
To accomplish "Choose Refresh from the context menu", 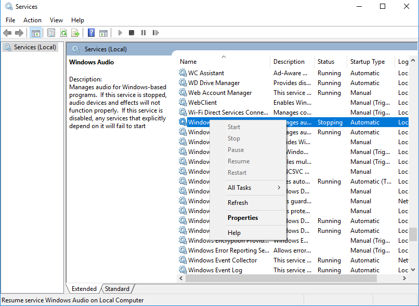I will coord(248,203).
